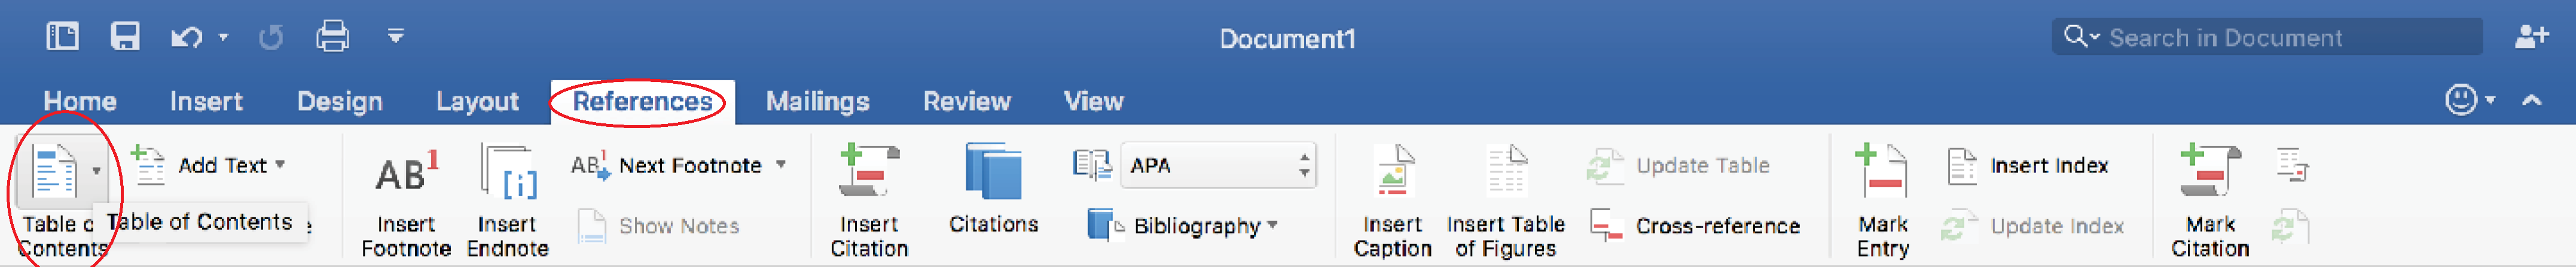
Task: Switch to the Mailings tab
Action: click(x=817, y=102)
